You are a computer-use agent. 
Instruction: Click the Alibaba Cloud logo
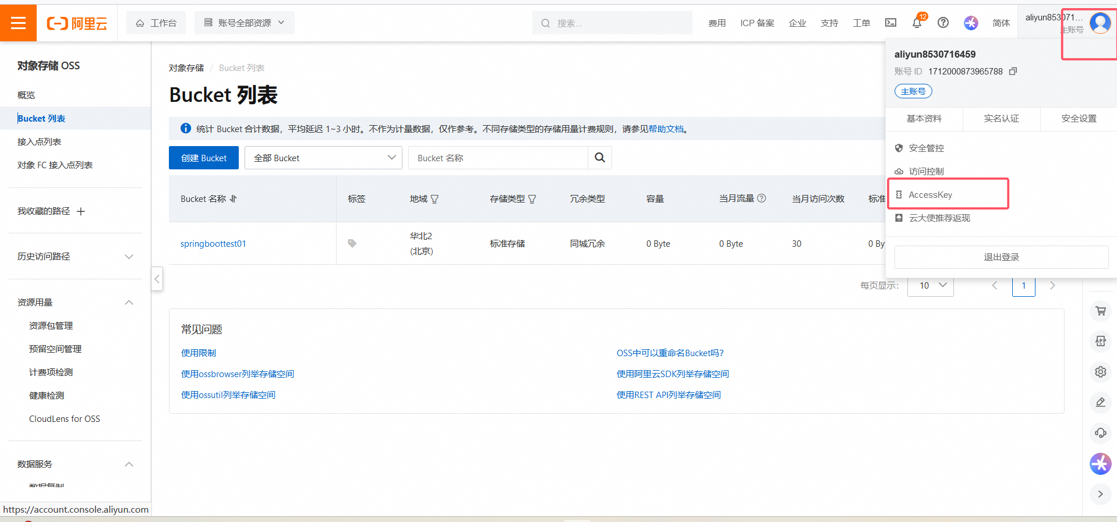tap(77, 23)
